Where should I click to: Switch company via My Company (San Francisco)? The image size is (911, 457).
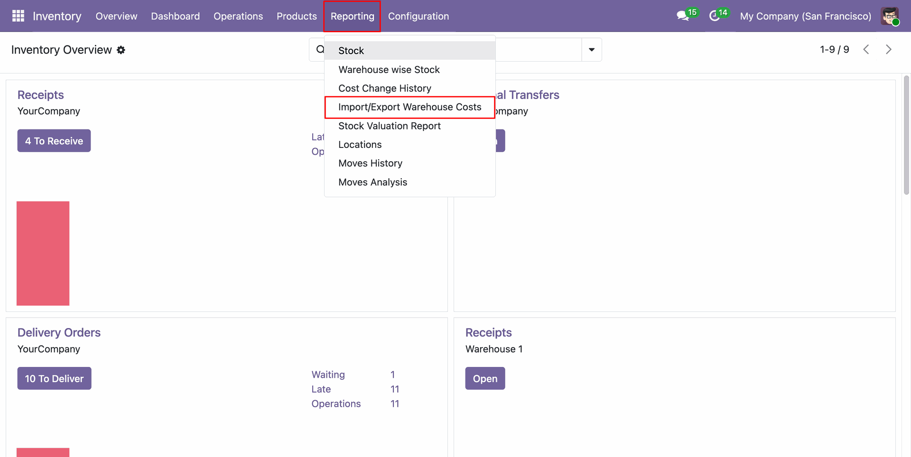(x=805, y=16)
